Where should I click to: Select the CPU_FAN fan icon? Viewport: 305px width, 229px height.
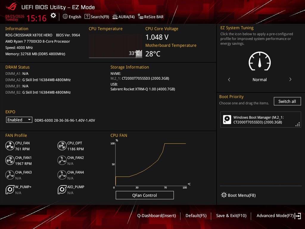pyautogui.click(x=10, y=146)
